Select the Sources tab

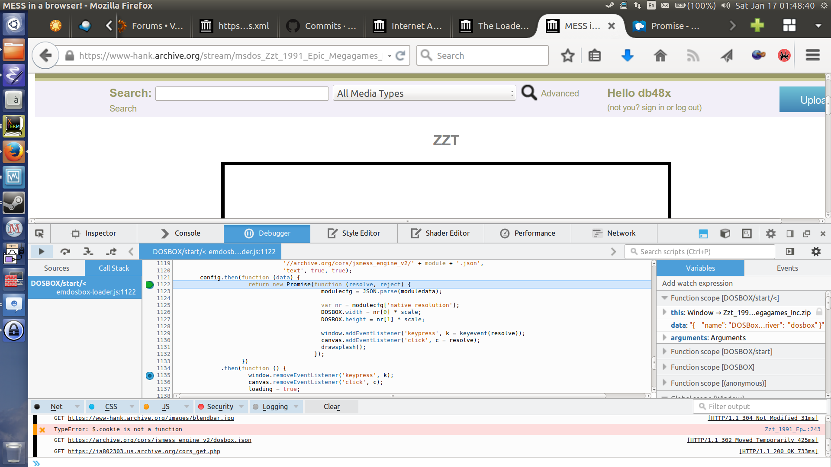(x=57, y=268)
